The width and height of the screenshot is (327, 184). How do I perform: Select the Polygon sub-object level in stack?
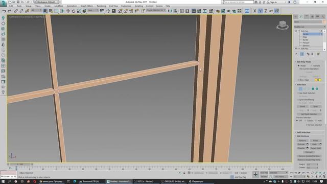click(x=306, y=43)
